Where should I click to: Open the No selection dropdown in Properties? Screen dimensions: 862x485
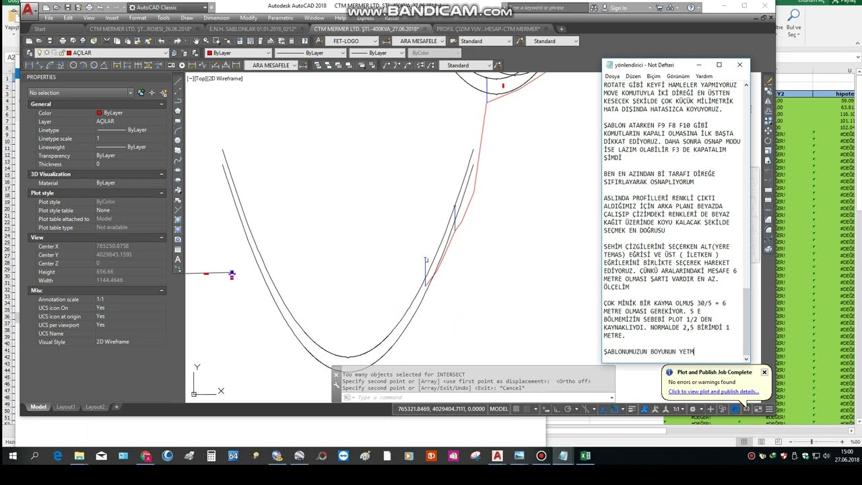[x=81, y=93]
